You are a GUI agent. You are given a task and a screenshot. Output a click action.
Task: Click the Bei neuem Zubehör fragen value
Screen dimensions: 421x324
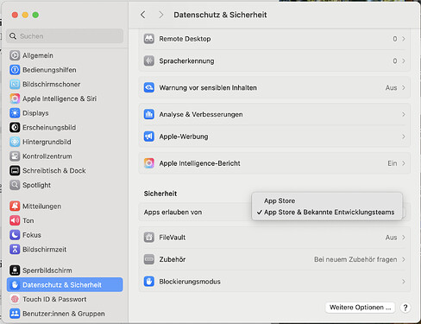[x=355, y=259]
